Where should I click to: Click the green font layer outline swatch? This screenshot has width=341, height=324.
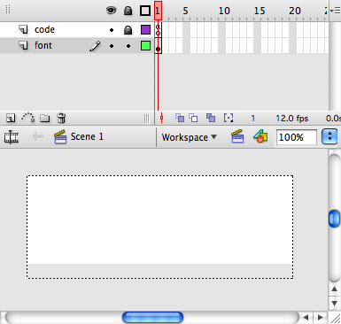[x=145, y=46]
